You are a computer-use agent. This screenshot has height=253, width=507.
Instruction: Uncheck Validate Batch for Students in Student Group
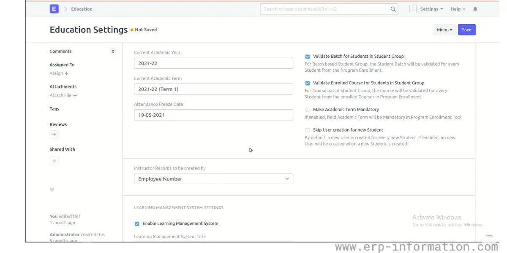pyautogui.click(x=308, y=57)
